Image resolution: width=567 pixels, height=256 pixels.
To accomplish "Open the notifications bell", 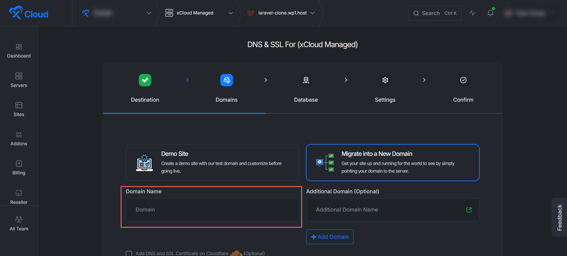I will [x=491, y=13].
